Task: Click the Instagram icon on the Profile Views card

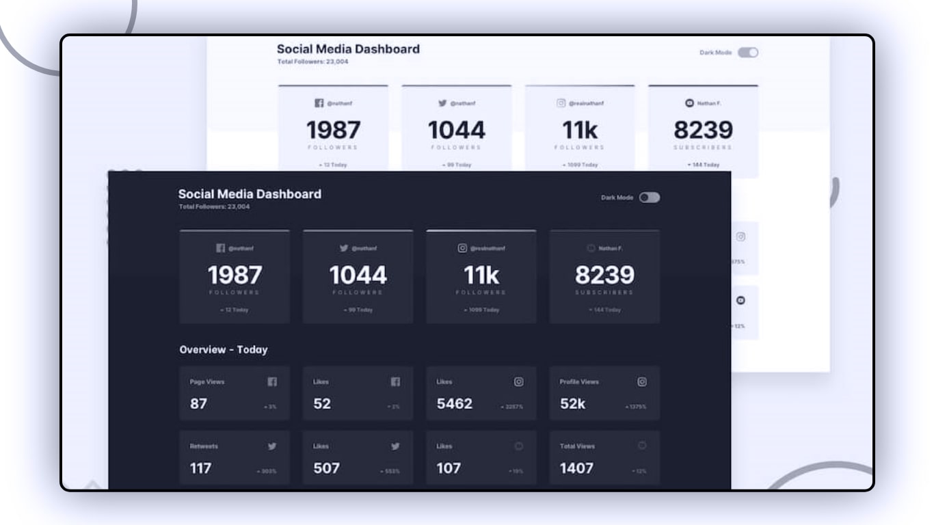Action: [642, 382]
